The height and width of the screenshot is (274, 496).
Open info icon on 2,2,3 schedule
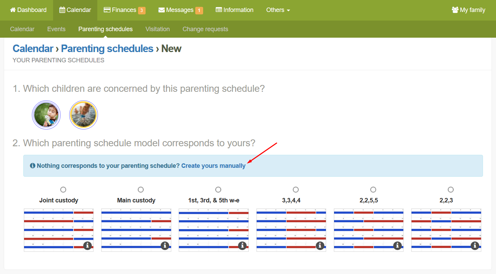[x=475, y=246]
